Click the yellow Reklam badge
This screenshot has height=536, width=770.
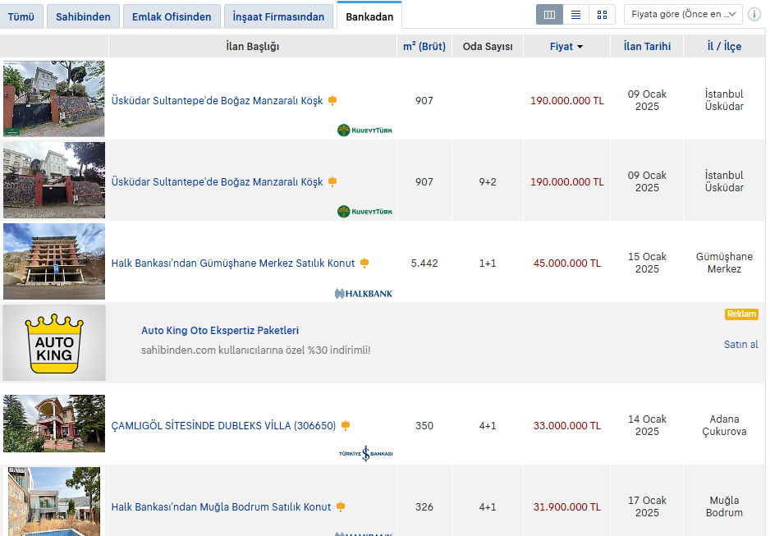click(x=740, y=314)
